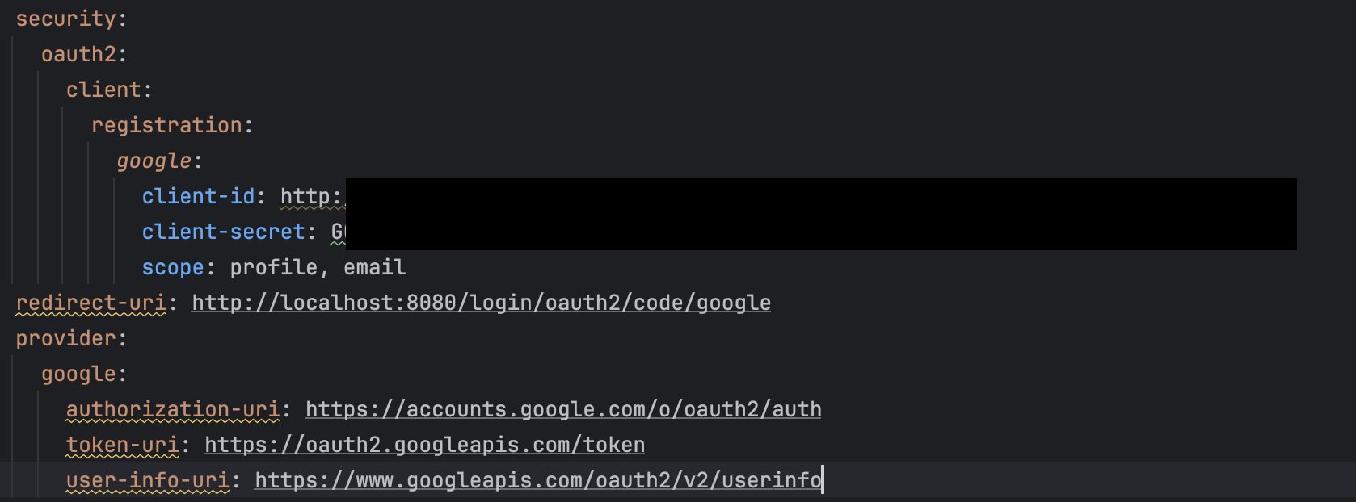Place cursor on the registration key
This screenshot has height=502, width=1356.
(x=167, y=125)
